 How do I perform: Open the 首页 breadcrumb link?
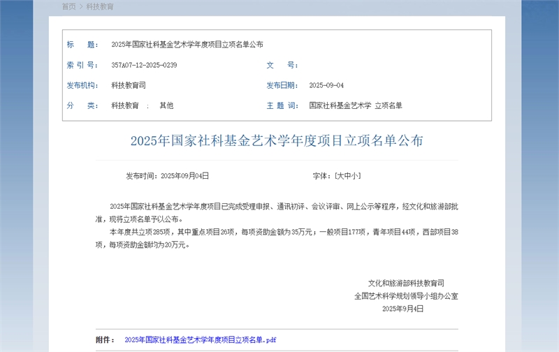pos(68,6)
